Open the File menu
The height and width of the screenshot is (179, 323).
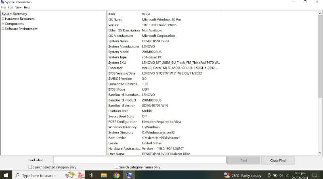(4, 7)
